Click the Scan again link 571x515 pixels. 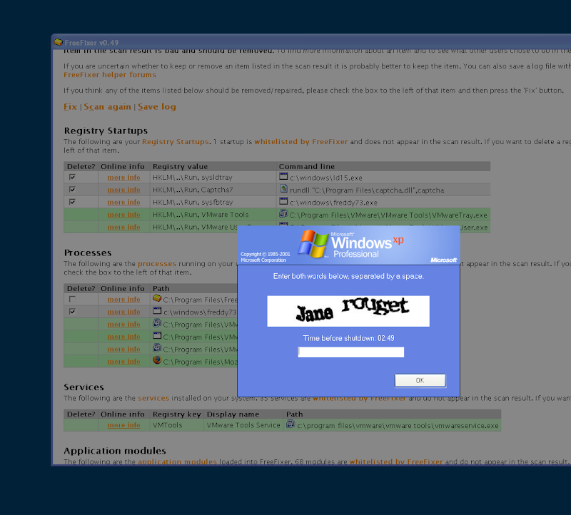108,107
